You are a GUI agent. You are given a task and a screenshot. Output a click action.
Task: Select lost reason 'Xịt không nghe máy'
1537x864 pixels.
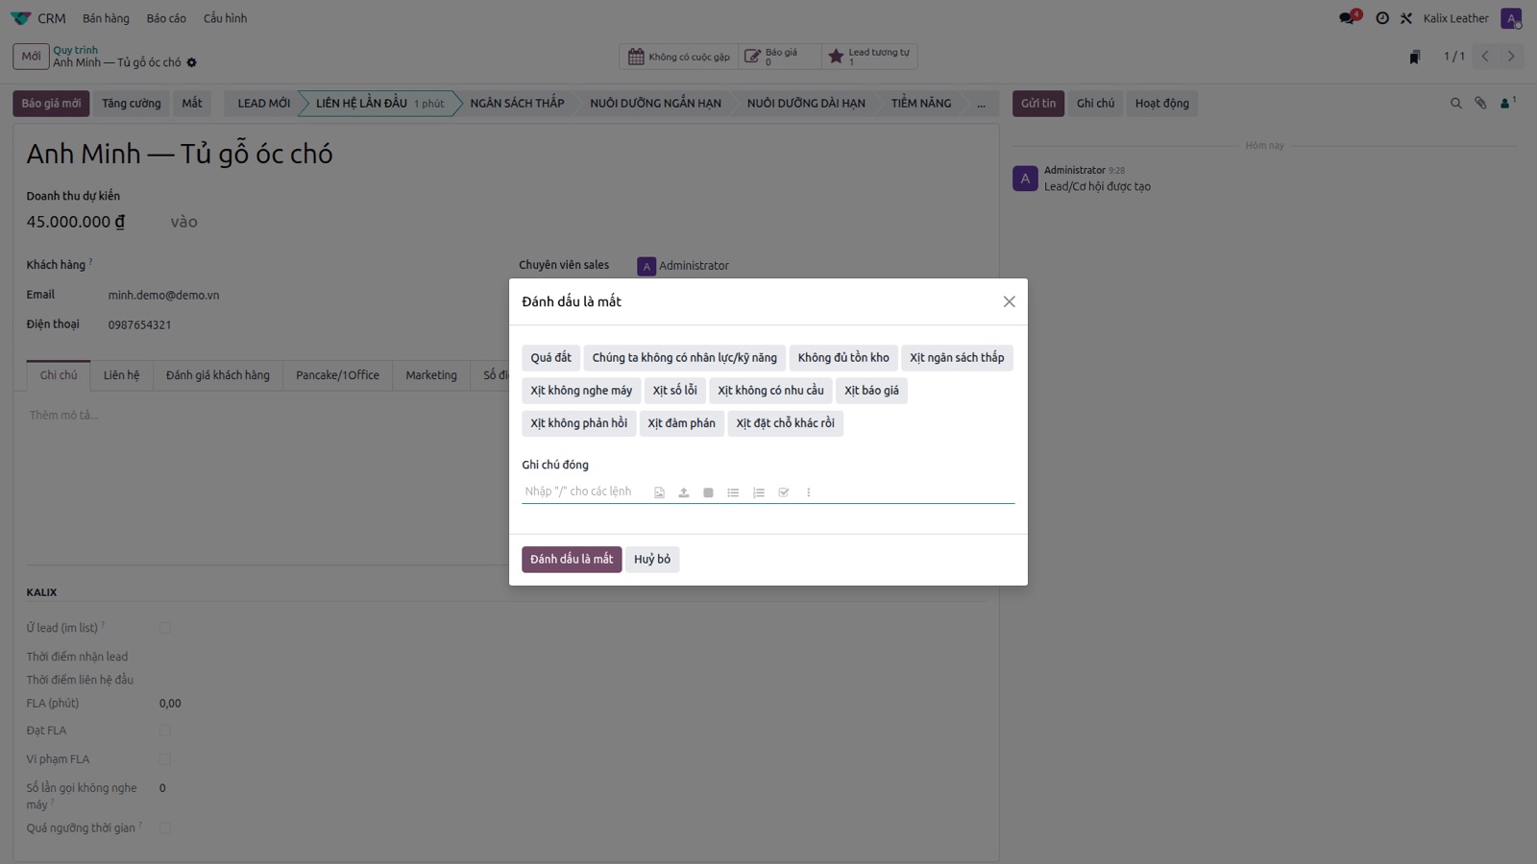click(581, 391)
